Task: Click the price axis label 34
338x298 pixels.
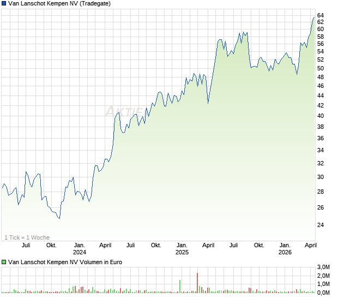Action: [x=321, y=150]
